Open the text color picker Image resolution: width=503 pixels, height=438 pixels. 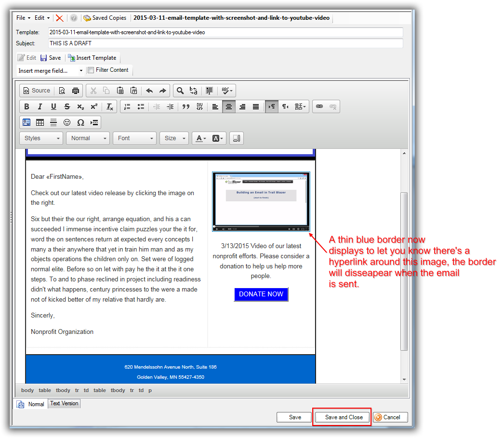(200, 138)
